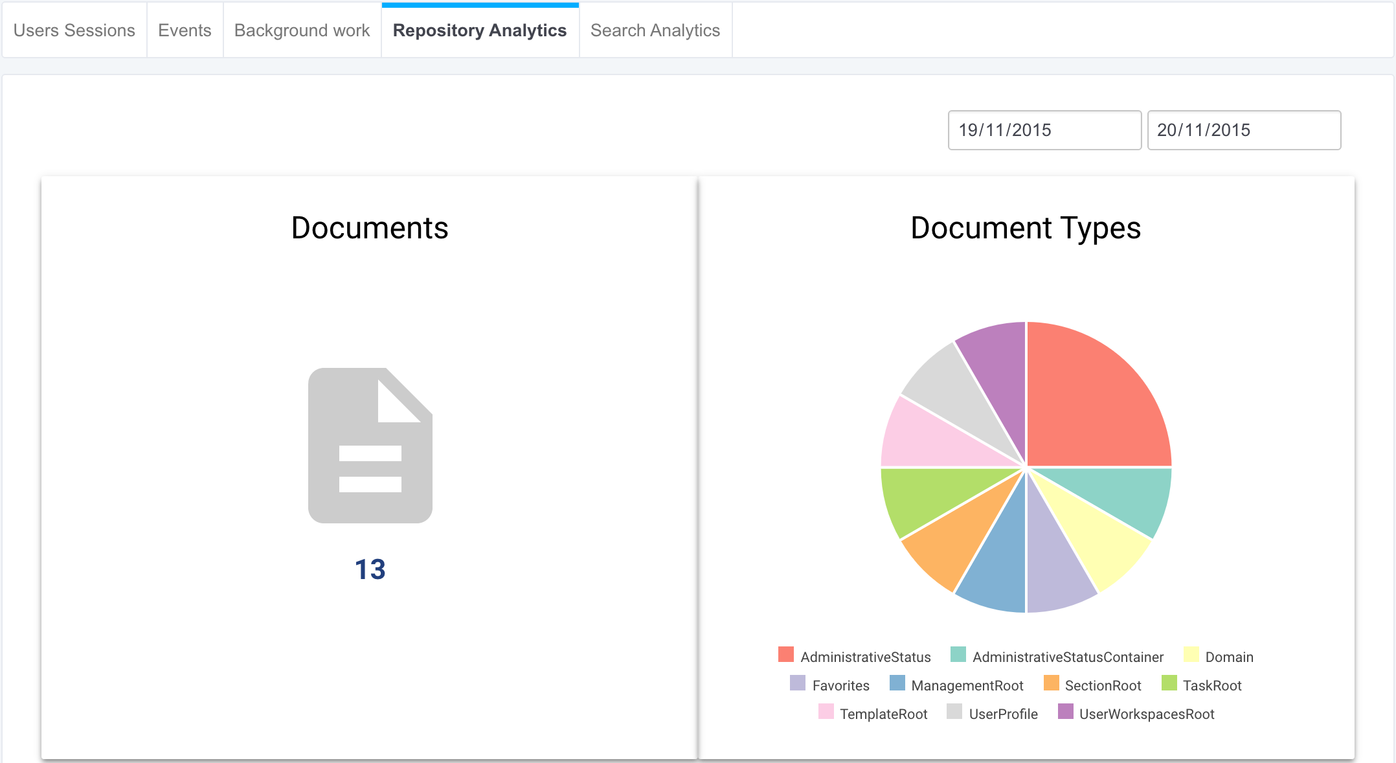
Task: Click the Favorites legend swatch
Action: (798, 683)
